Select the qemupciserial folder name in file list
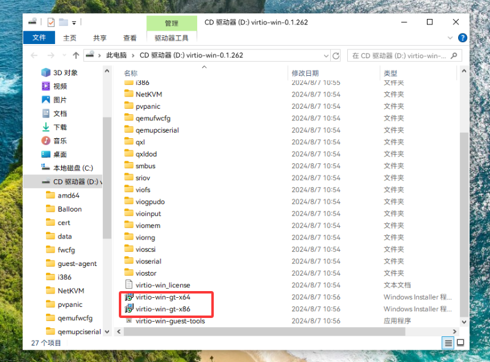Image resolution: width=490 pixels, height=362 pixels. [x=157, y=130]
